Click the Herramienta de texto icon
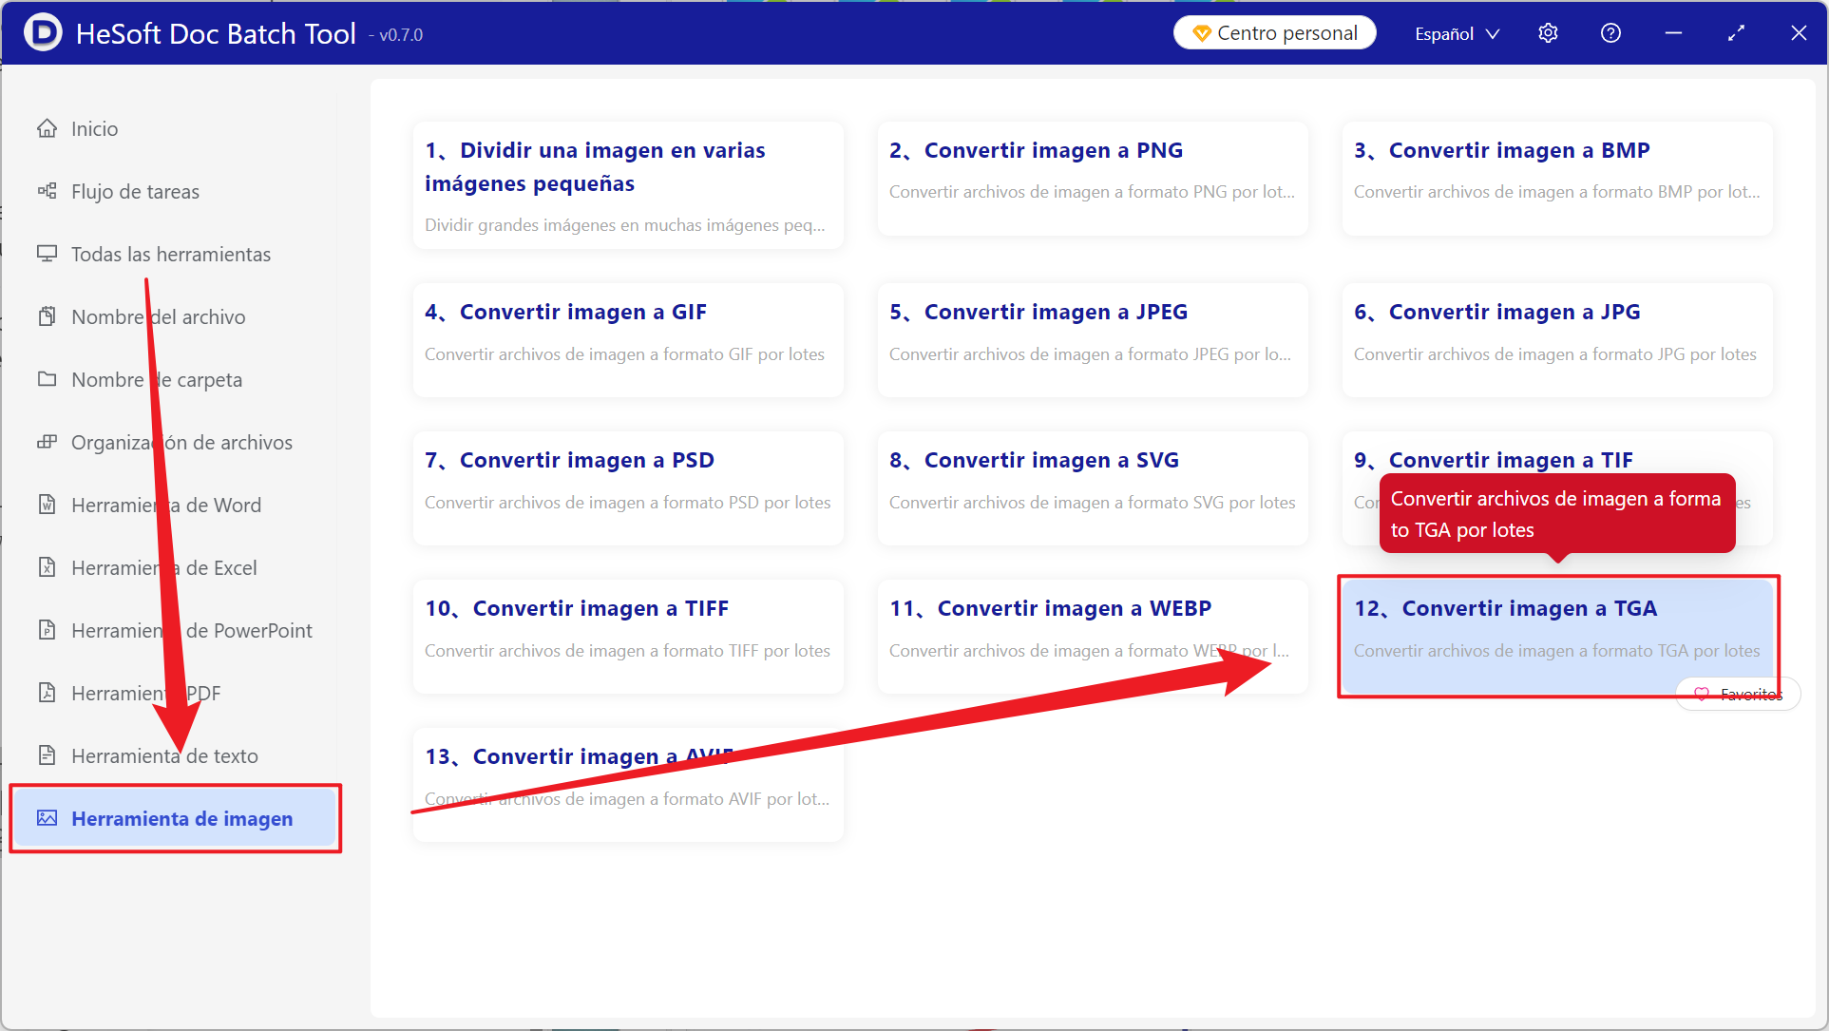This screenshot has width=1829, height=1031. point(47,755)
